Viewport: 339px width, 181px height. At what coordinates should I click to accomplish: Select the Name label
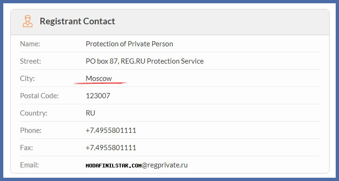[30, 44]
